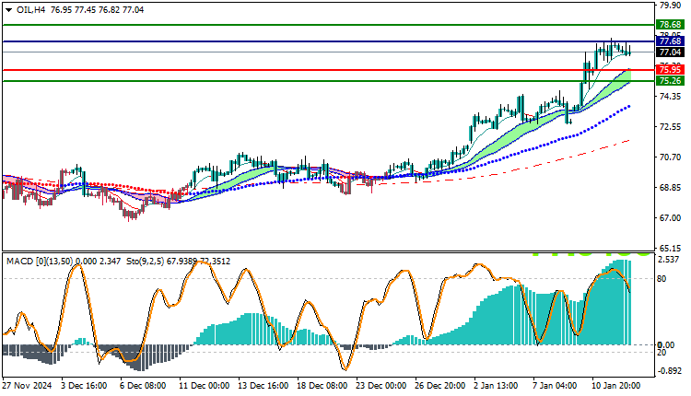691x396 pixels.
Task: Click the 77.68 blue price level label
Action: (x=670, y=41)
